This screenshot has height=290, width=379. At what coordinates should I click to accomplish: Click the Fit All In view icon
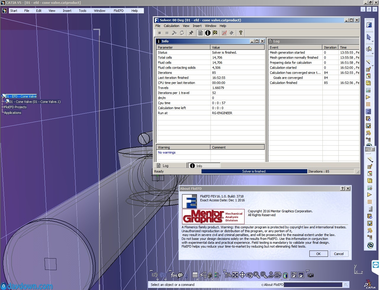click(x=235, y=275)
